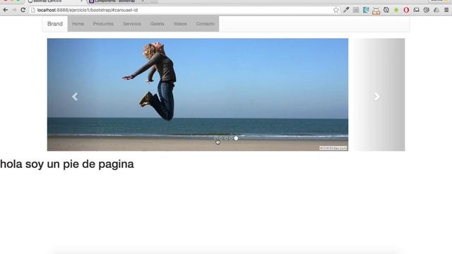Go back with the browser back arrow
Viewport: 452px width, 254px height.
coord(5,10)
